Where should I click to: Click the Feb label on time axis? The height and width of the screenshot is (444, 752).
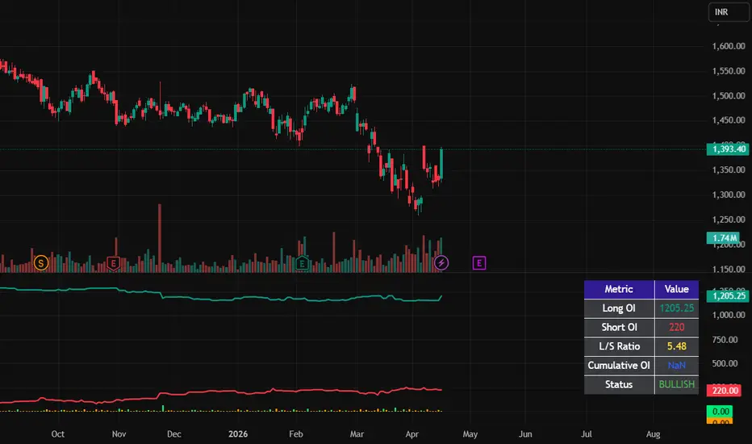click(296, 434)
